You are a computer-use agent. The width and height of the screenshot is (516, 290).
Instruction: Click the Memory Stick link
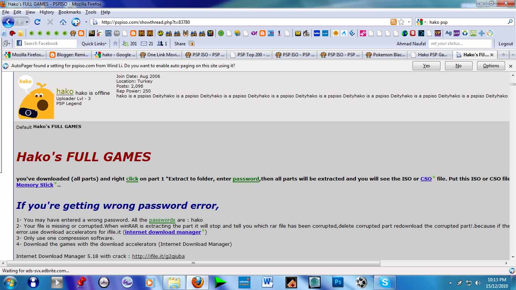coord(35,185)
